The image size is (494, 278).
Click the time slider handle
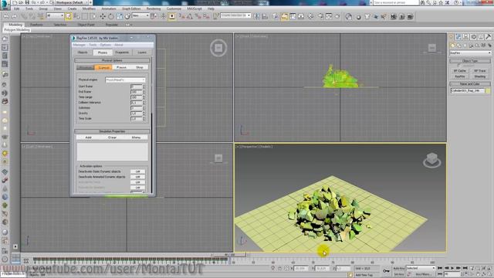click(x=230, y=254)
